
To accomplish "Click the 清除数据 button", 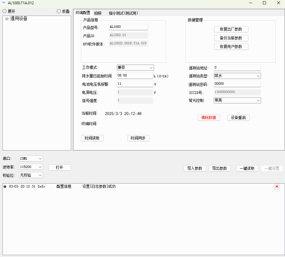I will [x=208, y=118].
